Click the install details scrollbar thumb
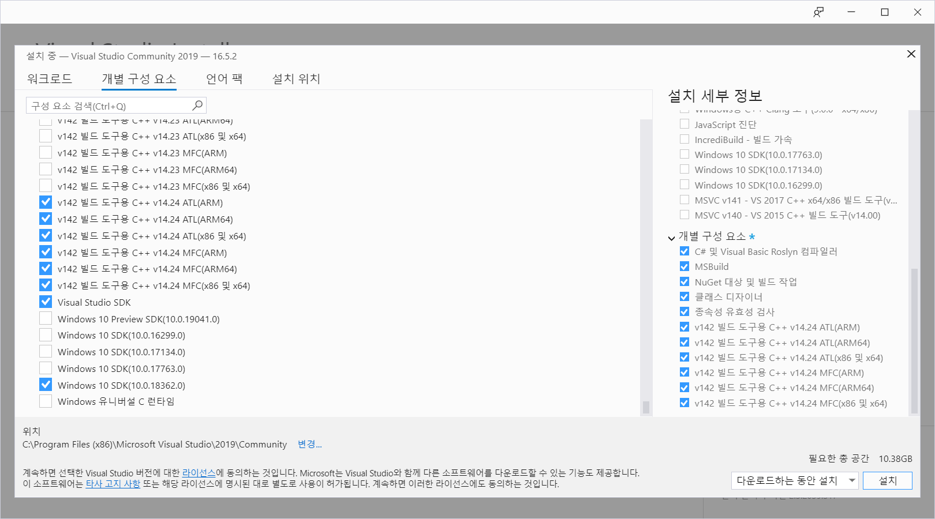Image resolution: width=935 pixels, height=519 pixels. coord(914,340)
